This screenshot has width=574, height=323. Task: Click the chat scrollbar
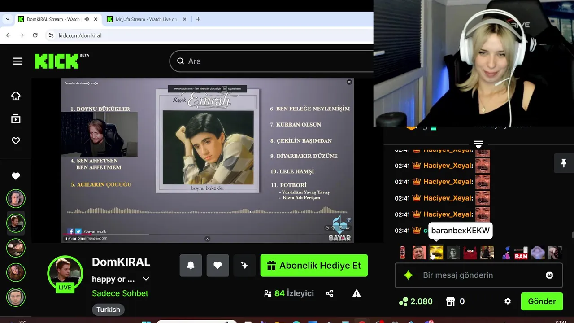[572, 236]
